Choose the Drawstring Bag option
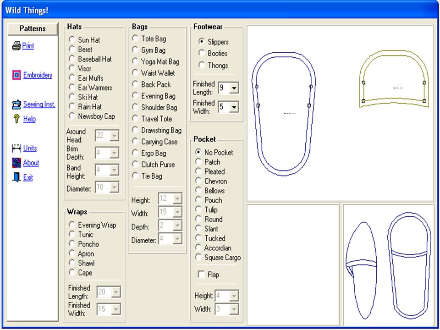Screen dimensions: 440x330 tap(135, 130)
